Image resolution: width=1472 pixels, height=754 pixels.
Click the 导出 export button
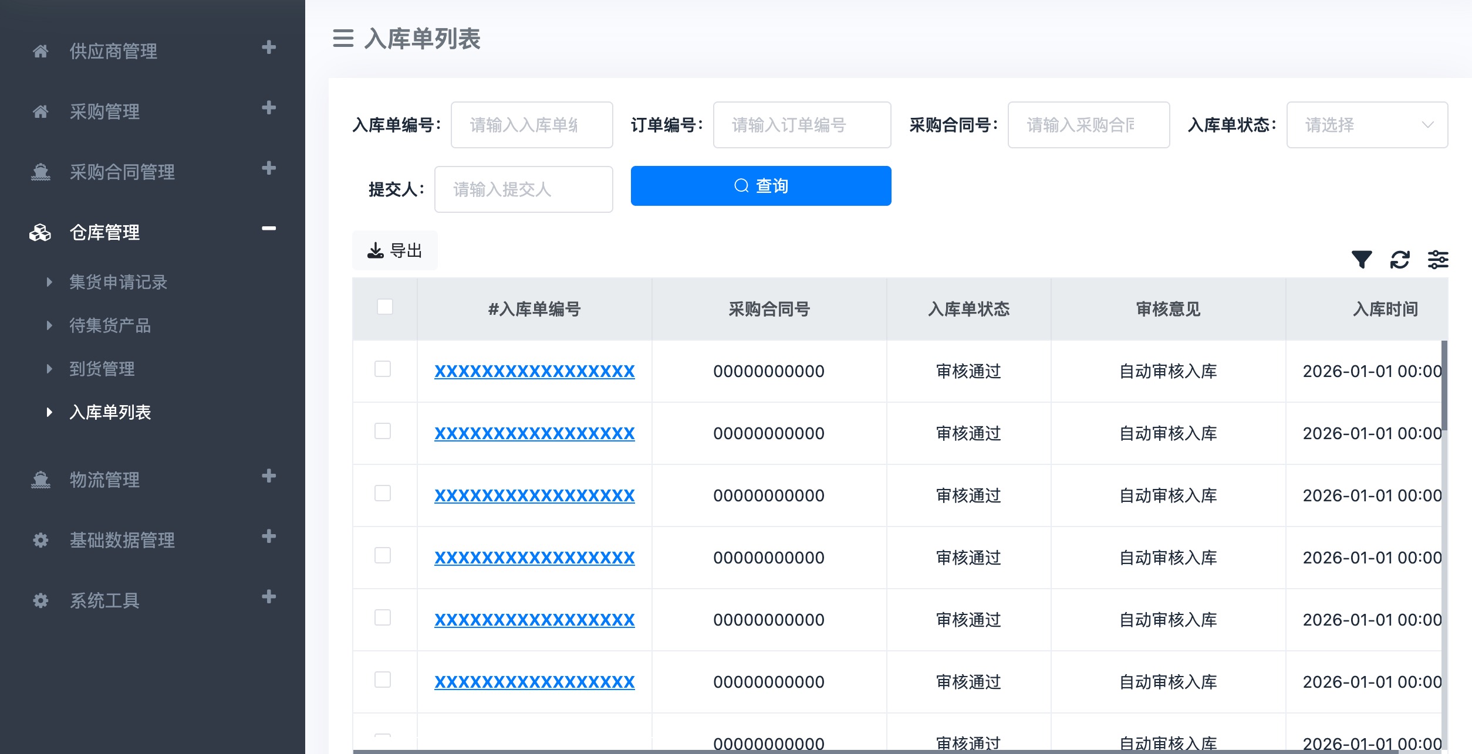point(395,251)
